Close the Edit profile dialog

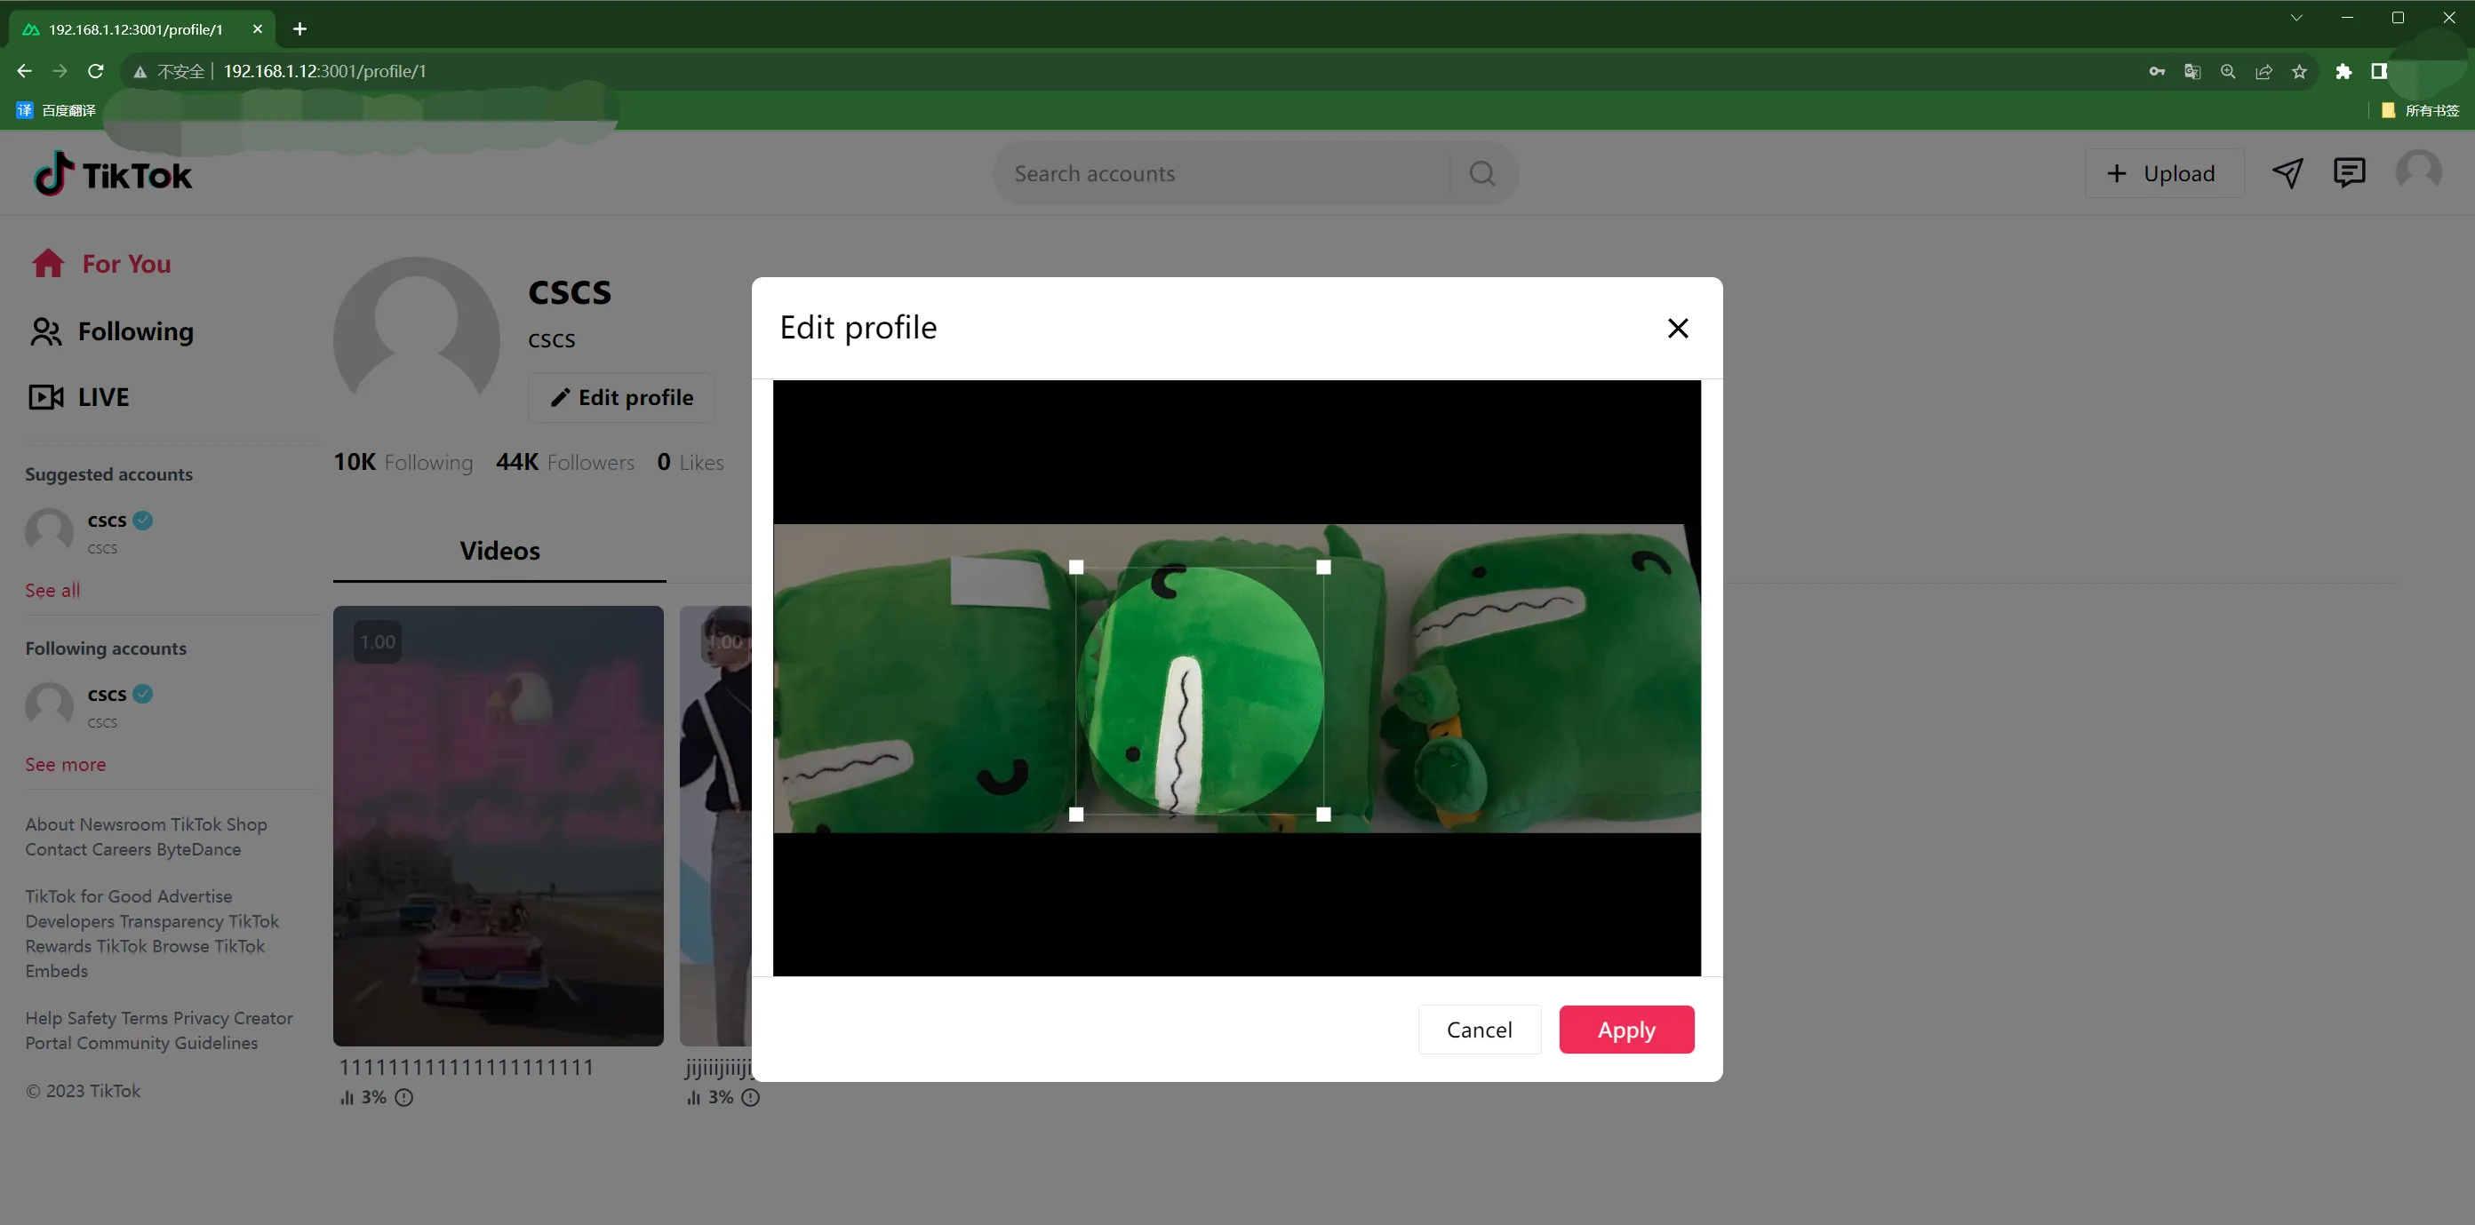click(x=1678, y=329)
